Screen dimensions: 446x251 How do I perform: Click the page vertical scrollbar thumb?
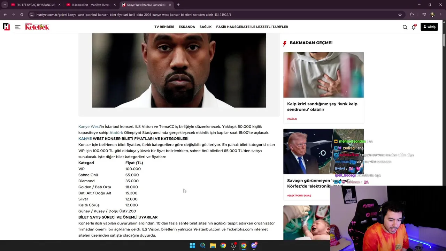444,40
